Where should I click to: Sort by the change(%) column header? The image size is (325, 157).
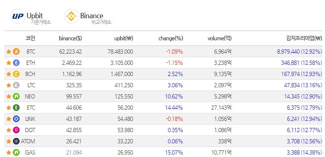point(171,38)
